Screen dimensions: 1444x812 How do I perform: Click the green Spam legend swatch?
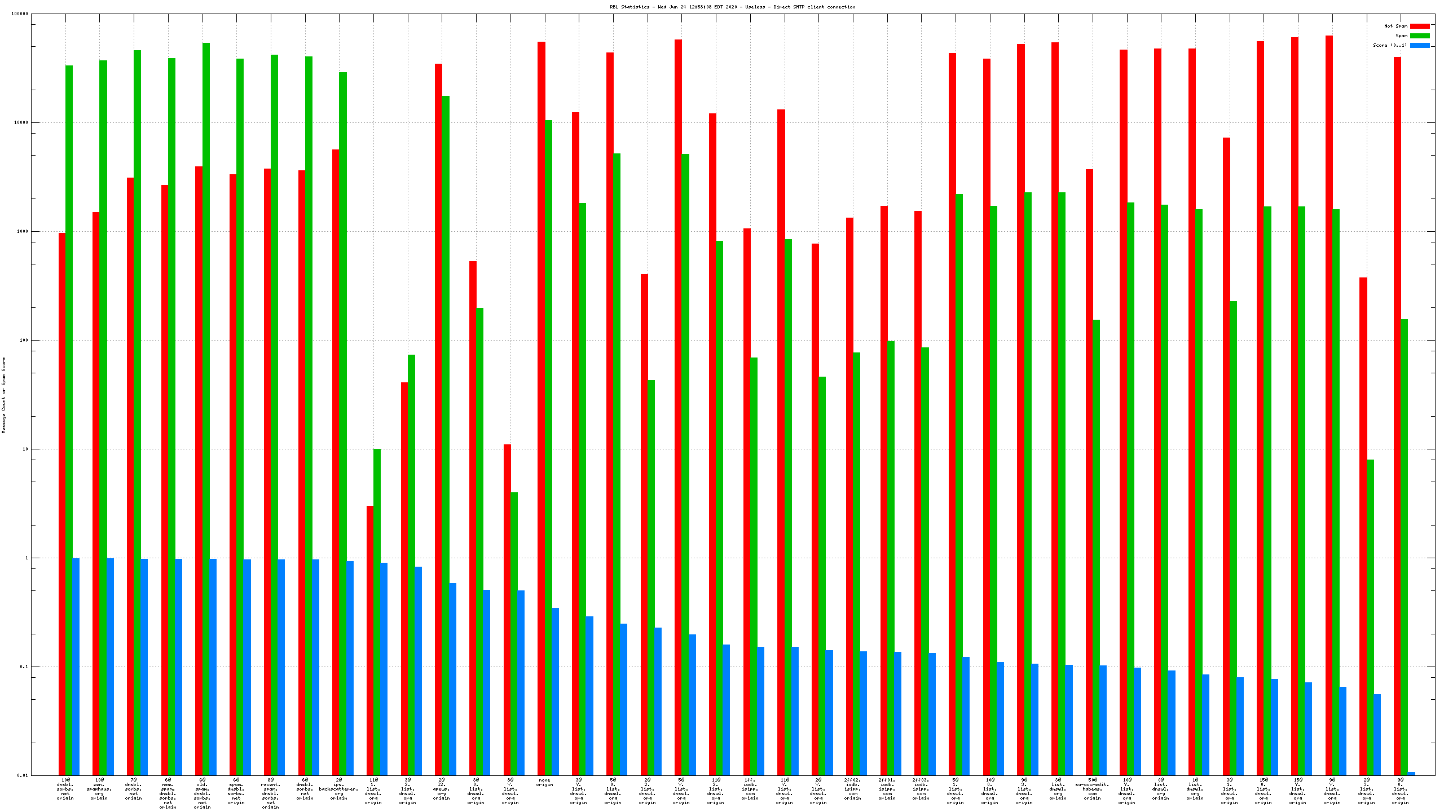[x=1420, y=36]
